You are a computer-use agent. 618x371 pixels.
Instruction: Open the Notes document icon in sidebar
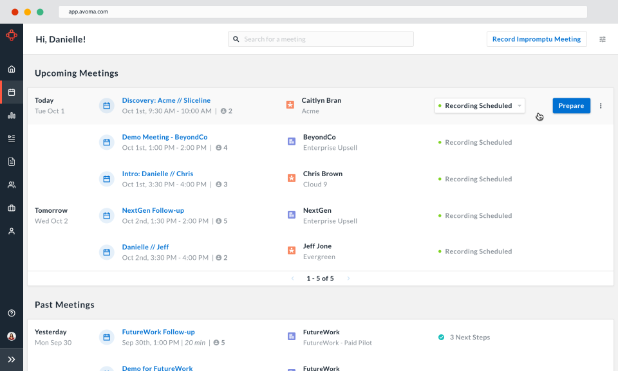11,161
